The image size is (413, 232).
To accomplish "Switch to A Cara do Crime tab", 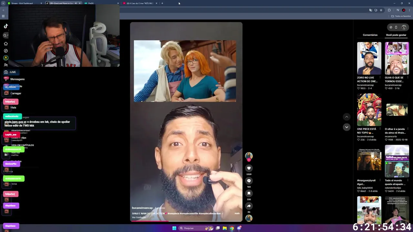I will tap(140, 3).
